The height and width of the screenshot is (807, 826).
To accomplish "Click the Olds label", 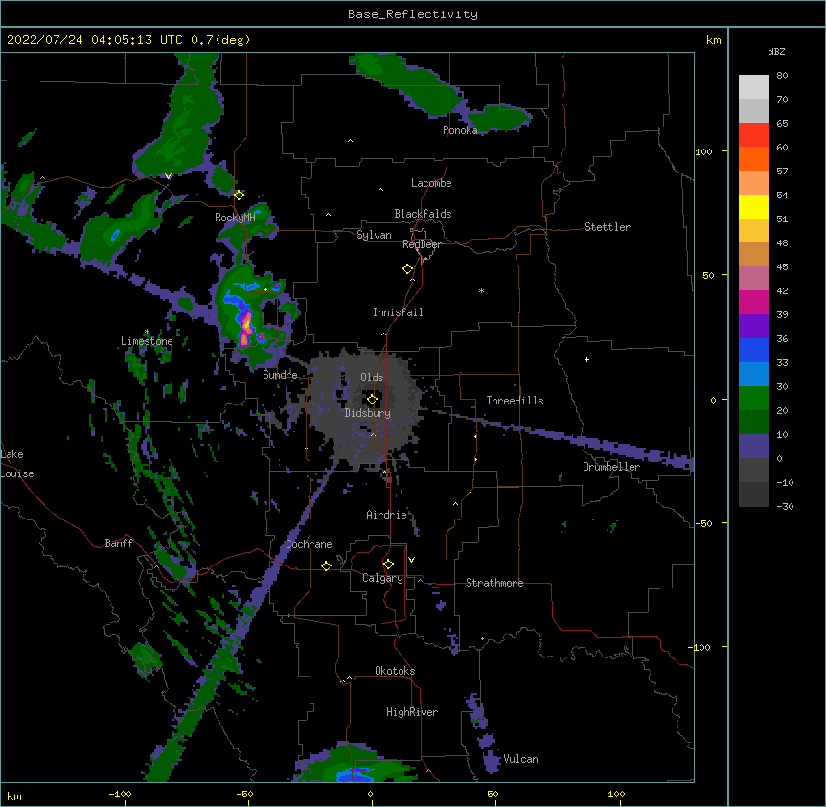I will [372, 378].
